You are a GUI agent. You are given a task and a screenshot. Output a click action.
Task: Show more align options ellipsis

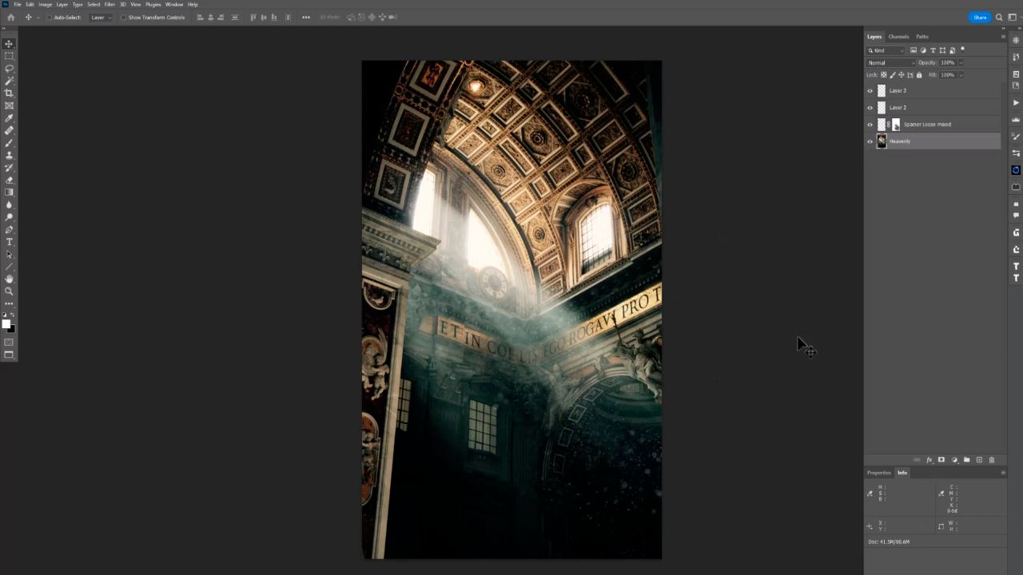coord(305,18)
